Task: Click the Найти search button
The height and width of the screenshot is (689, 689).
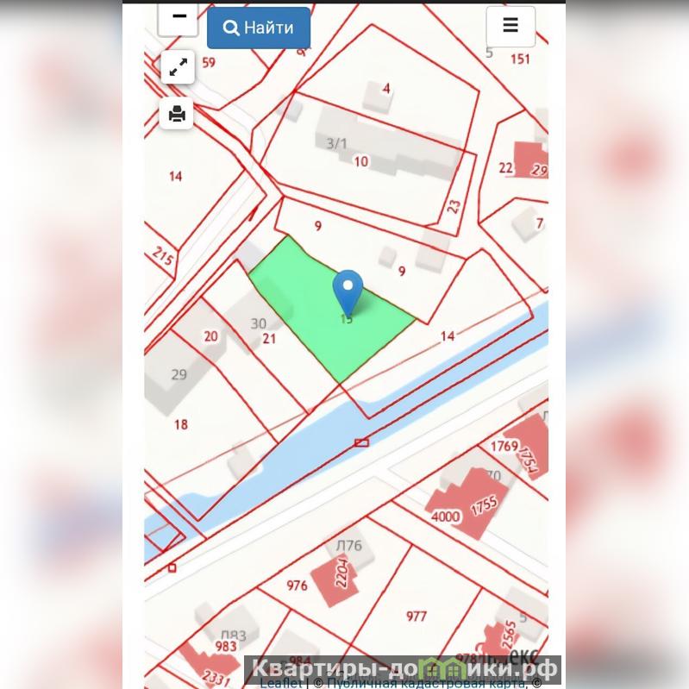Action: [x=259, y=28]
